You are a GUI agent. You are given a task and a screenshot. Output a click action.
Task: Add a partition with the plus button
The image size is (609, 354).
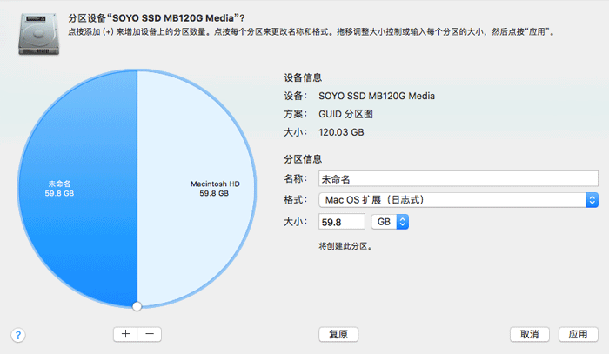pos(125,334)
